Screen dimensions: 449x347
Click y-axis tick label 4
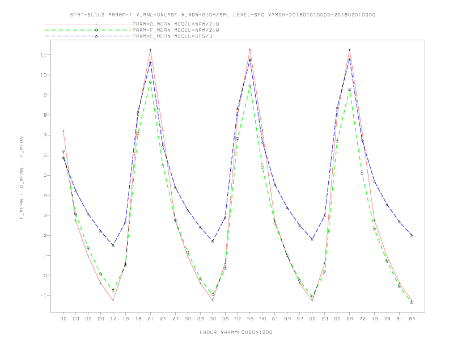pyautogui.click(x=45, y=195)
